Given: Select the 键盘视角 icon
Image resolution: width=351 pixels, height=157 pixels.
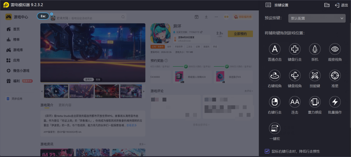Looking at the screenshot, I should pyautogui.click(x=295, y=75).
